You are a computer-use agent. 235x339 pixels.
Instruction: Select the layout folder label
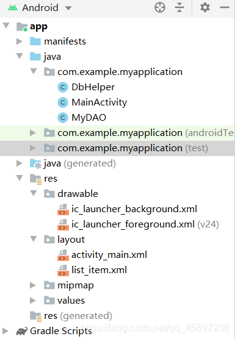pos(71,240)
